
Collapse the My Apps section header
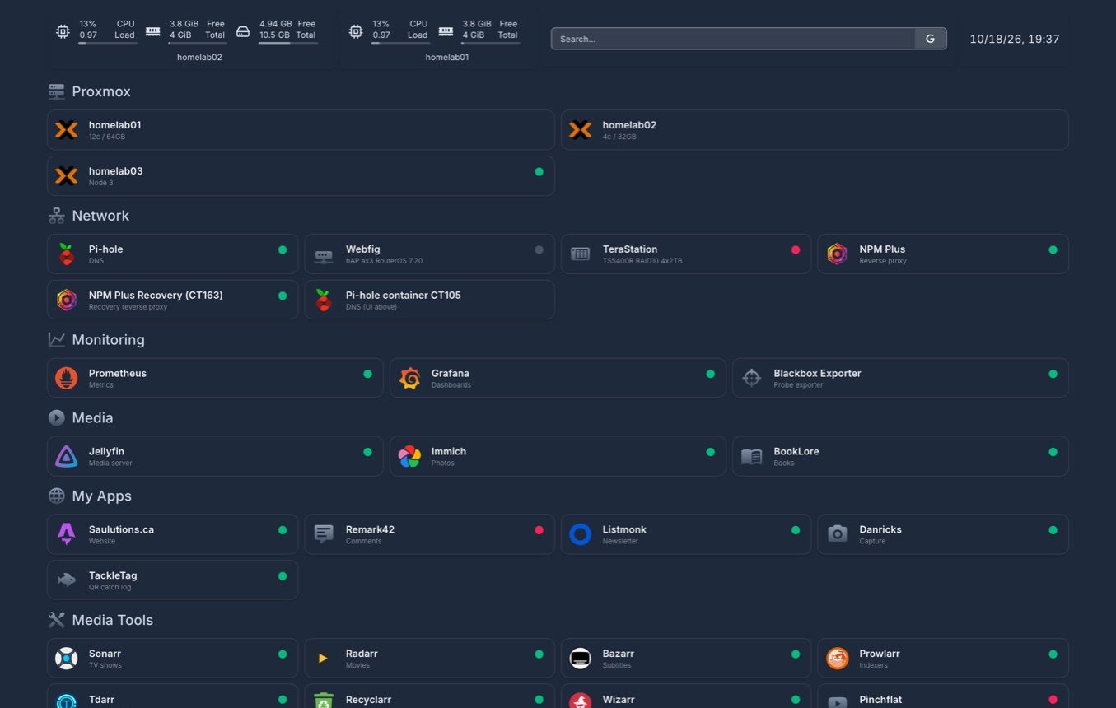90,496
